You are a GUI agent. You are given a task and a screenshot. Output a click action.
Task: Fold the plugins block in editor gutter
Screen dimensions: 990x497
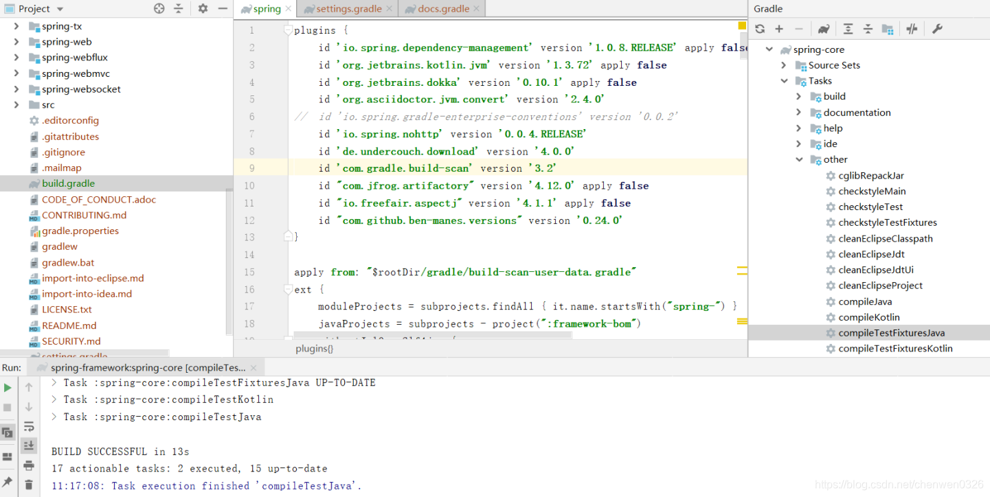click(289, 30)
